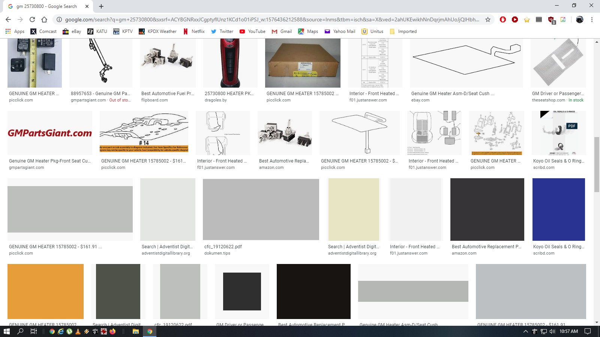Image resolution: width=600 pixels, height=337 pixels.
Task: Open a new browser tab
Action: (x=101, y=6)
